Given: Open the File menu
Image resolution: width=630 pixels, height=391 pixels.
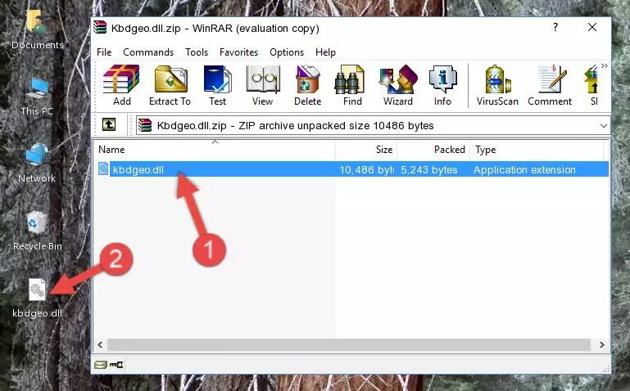Looking at the screenshot, I should tap(104, 52).
